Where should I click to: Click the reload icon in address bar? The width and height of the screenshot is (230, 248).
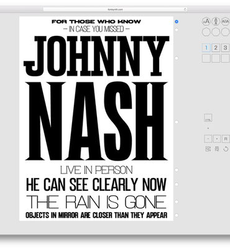(x=185, y=9)
